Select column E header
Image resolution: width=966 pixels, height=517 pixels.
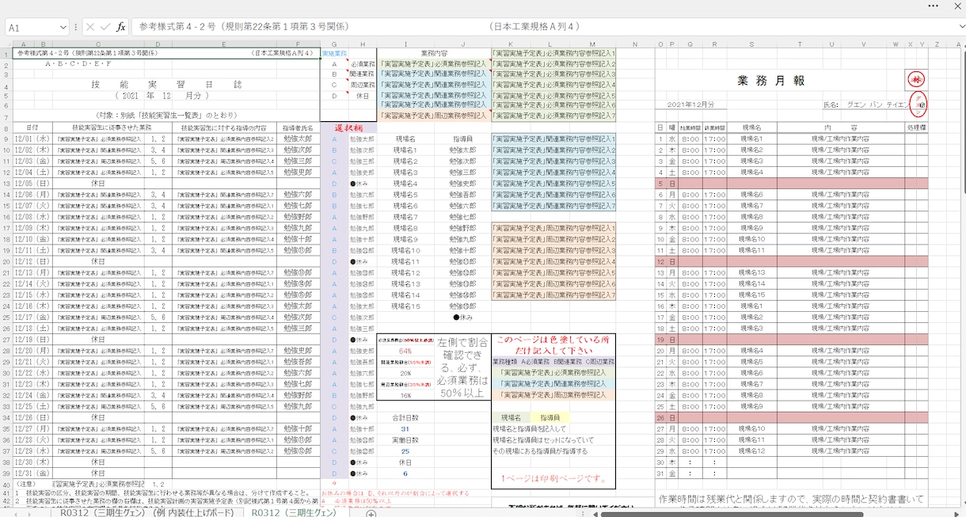click(225, 44)
